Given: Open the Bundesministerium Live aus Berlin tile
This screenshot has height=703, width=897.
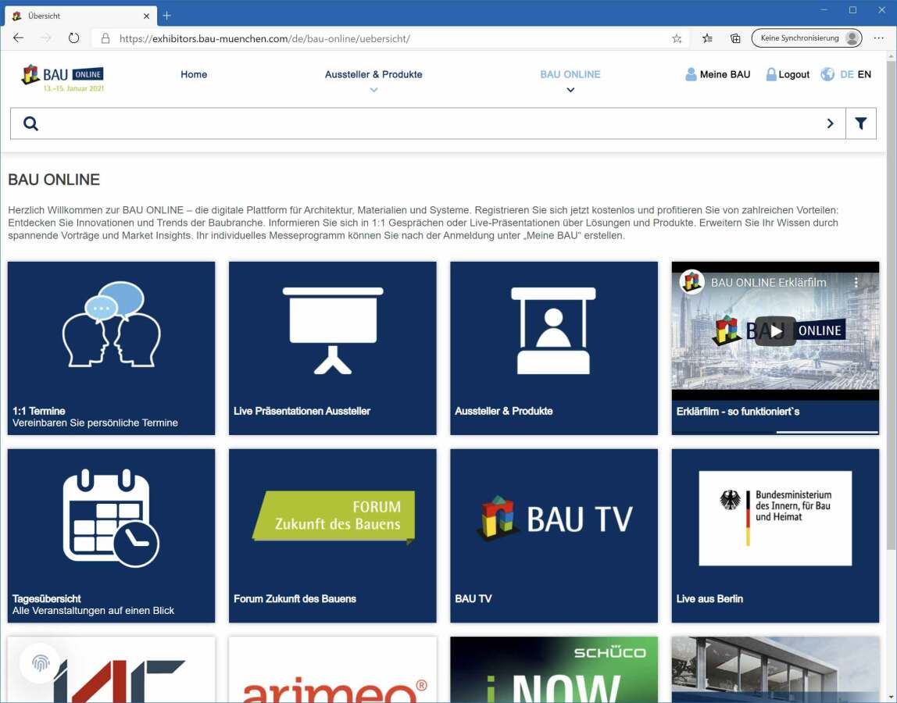Looking at the screenshot, I should (x=775, y=518).
